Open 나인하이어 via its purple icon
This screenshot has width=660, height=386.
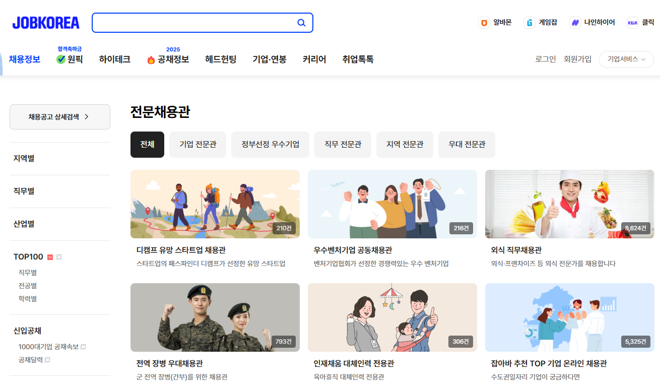[x=575, y=23]
